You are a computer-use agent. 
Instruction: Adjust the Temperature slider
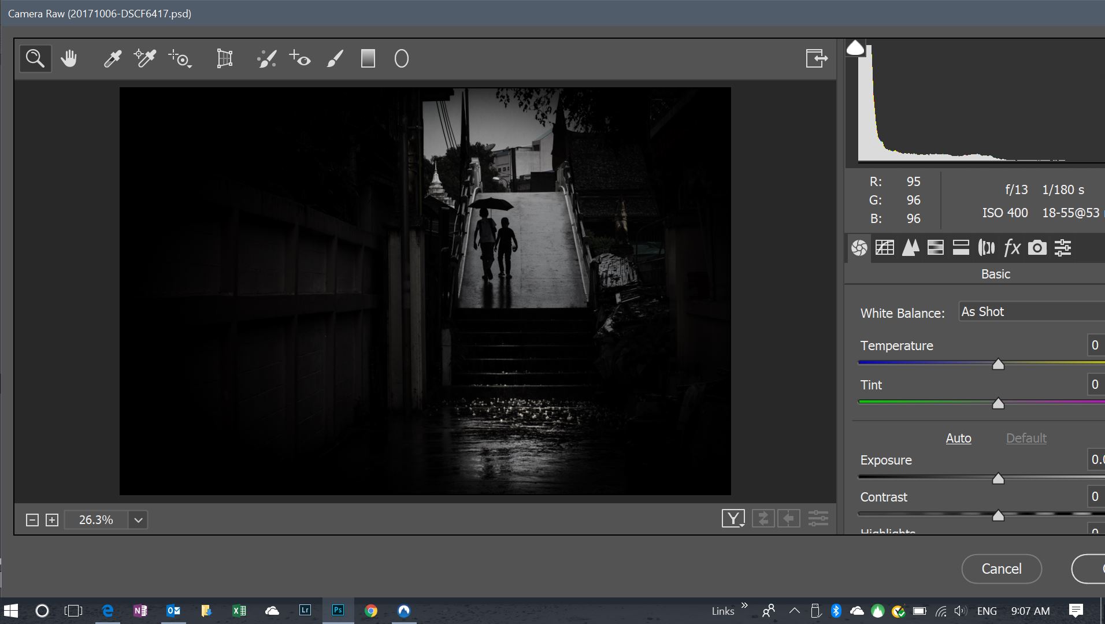click(x=997, y=364)
